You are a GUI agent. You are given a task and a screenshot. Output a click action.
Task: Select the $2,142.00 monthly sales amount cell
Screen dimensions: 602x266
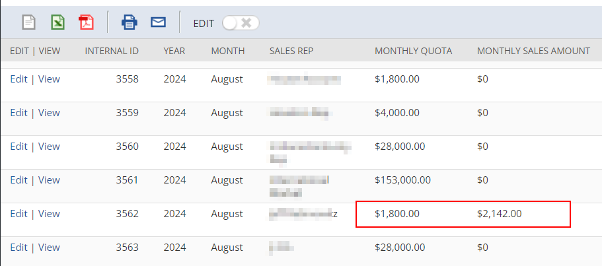pyautogui.click(x=500, y=214)
